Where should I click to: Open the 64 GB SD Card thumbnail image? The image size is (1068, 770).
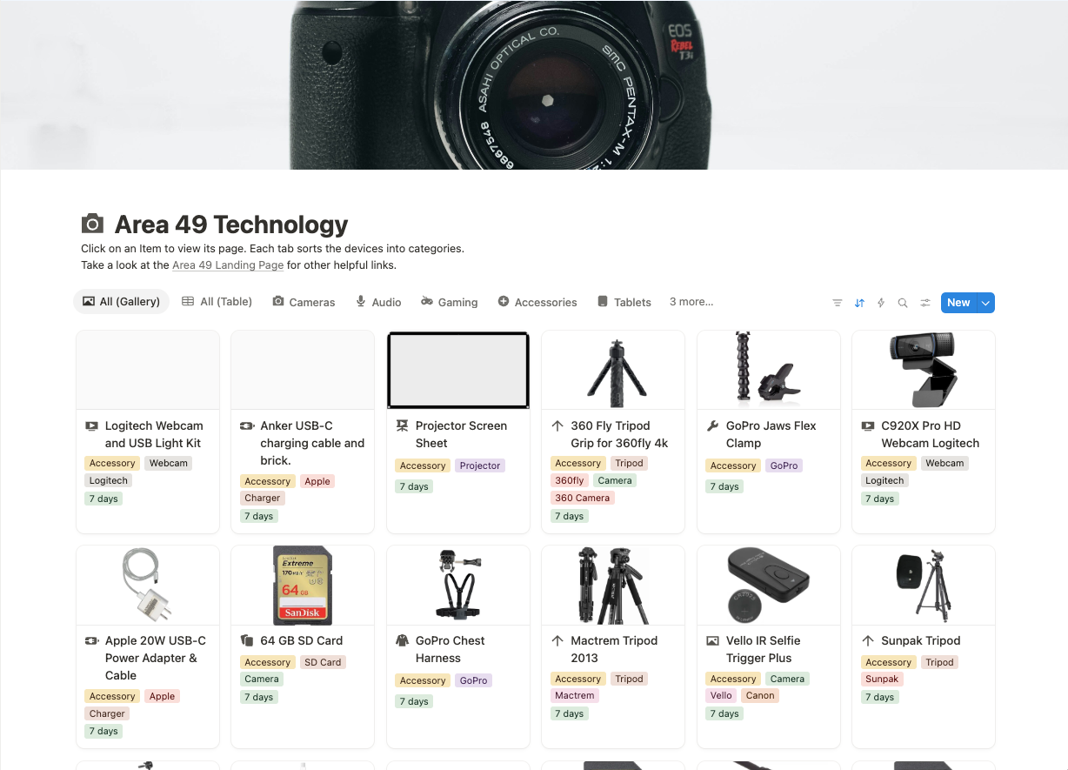(x=302, y=585)
